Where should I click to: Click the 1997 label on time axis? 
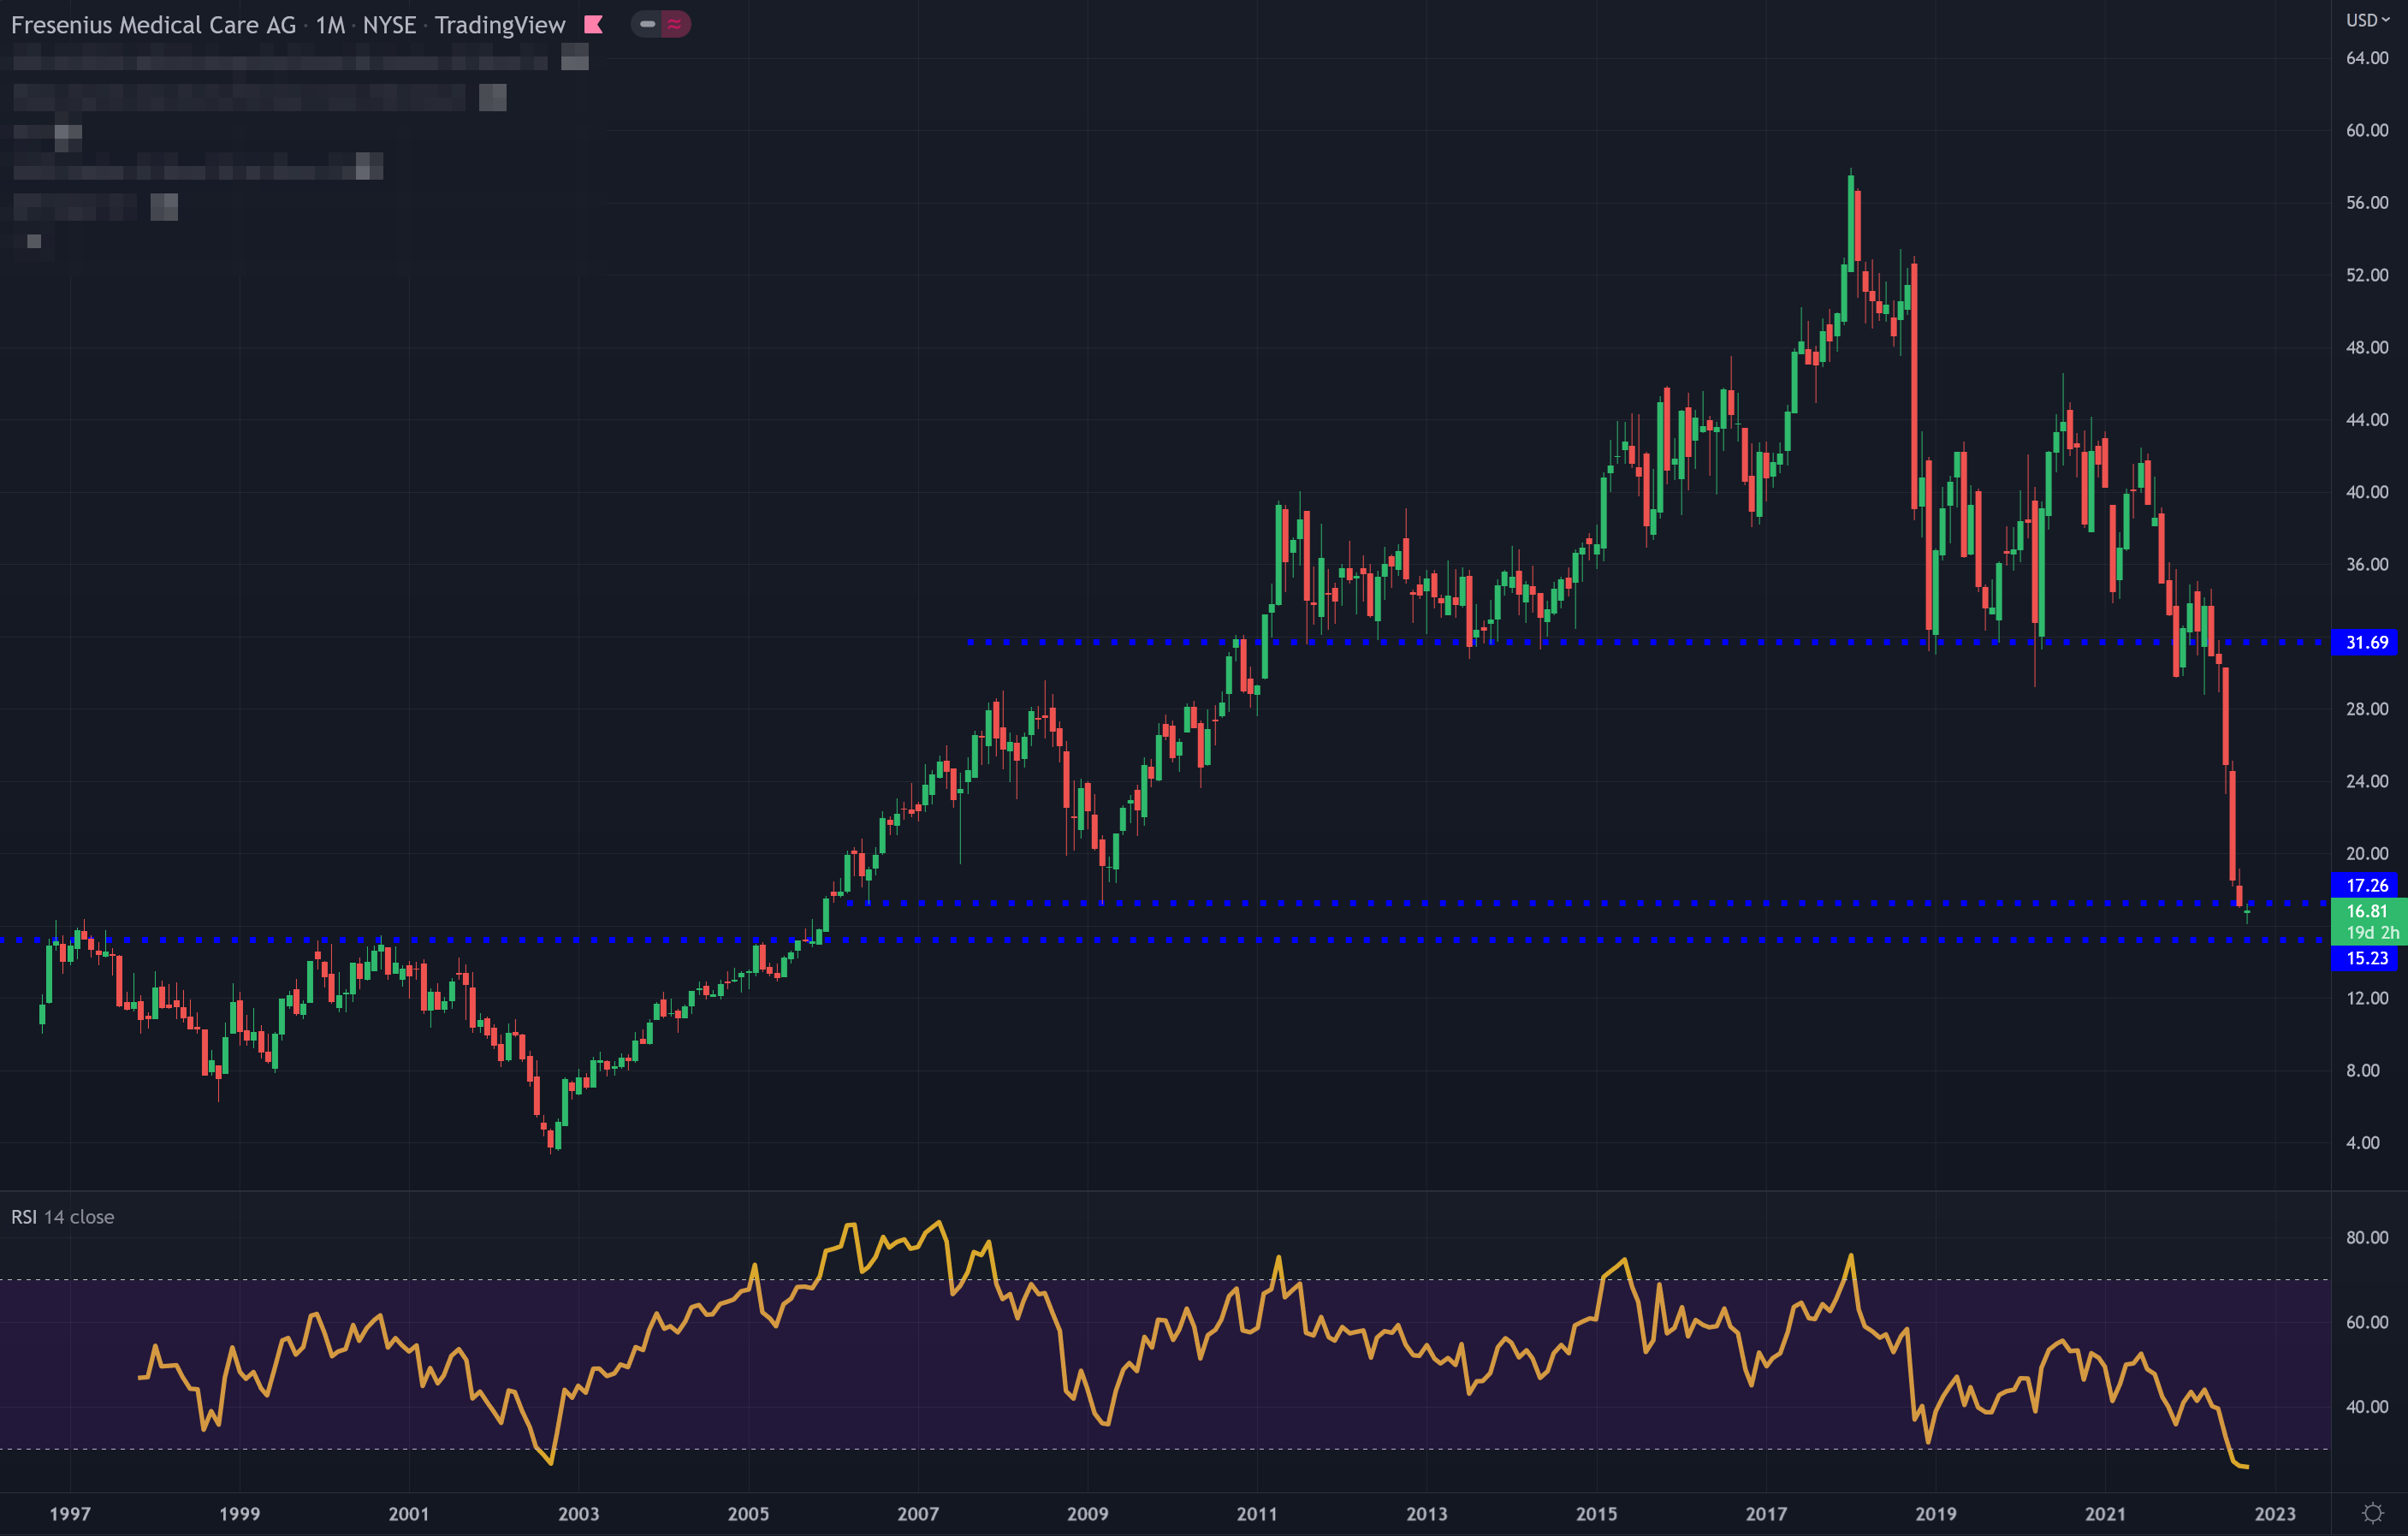(70, 1513)
